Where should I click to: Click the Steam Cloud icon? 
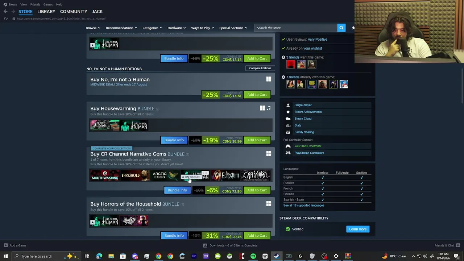[288, 119]
